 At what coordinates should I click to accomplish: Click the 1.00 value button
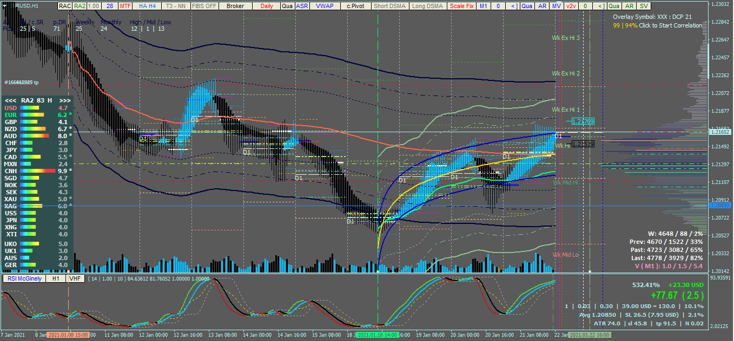click(x=94, y=6)
